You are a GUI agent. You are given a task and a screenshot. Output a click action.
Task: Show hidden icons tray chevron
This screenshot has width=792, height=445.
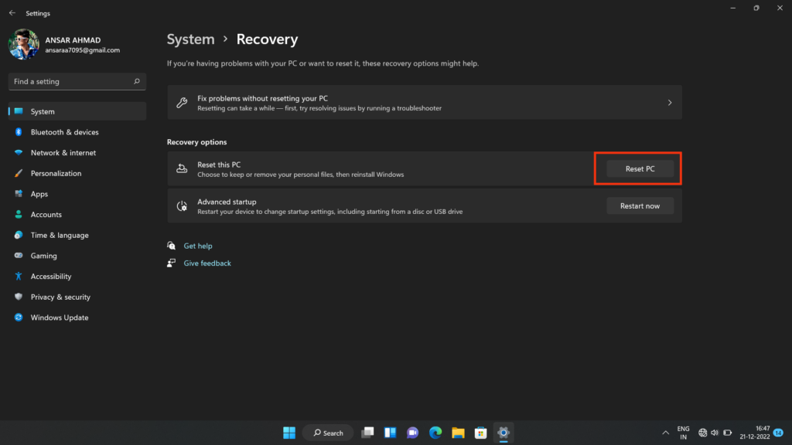(x=666, y=433)
